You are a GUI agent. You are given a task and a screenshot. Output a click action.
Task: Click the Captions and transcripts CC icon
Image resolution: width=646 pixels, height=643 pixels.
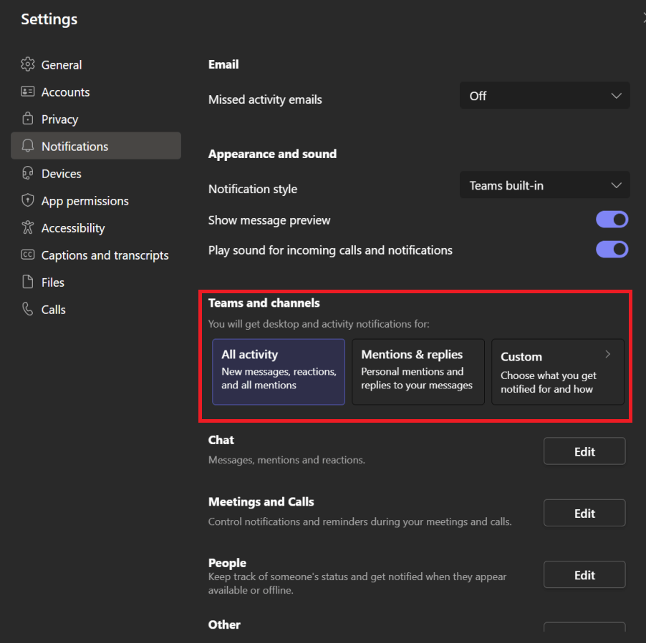[x=28, y=255]
